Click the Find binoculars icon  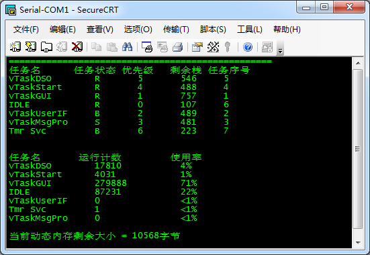coord(127,47)
